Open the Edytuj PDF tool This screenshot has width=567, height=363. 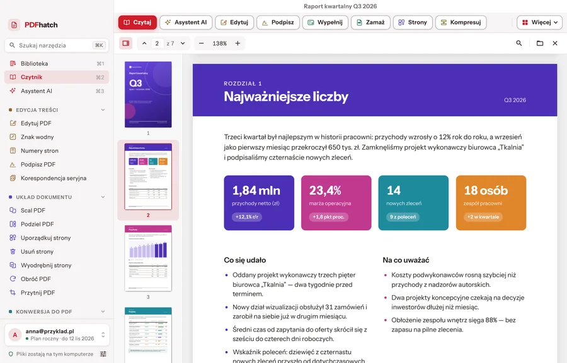[57, 123]
